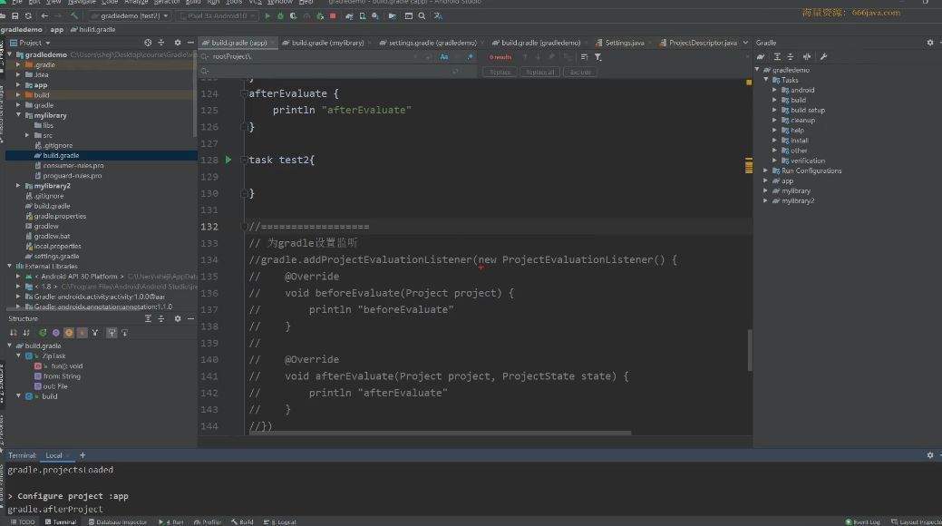Expand the Run Configurations node in Gradle
Image resolution: width=942 pixels, height=526 pixels.
click(766, 170)
